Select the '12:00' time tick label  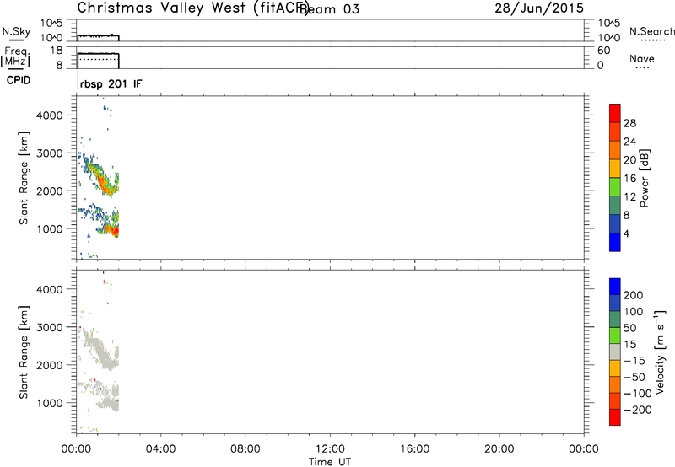[x=330, y=449]
